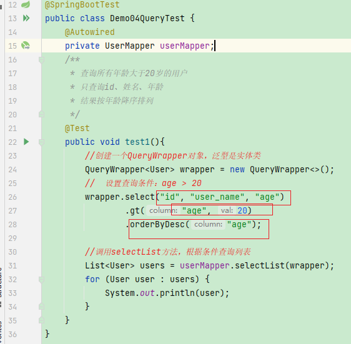Viewport: 351px width, 344px height.
Task: Click the "user_name" string in select call
Action: 217,197
